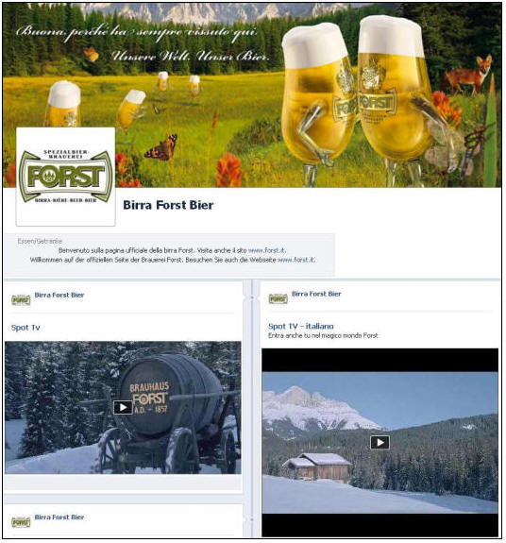The width and height of the screenshot is (506, 543).
Task: Click Birra Forst Bier name on italiano post
Action: point(316,294)
